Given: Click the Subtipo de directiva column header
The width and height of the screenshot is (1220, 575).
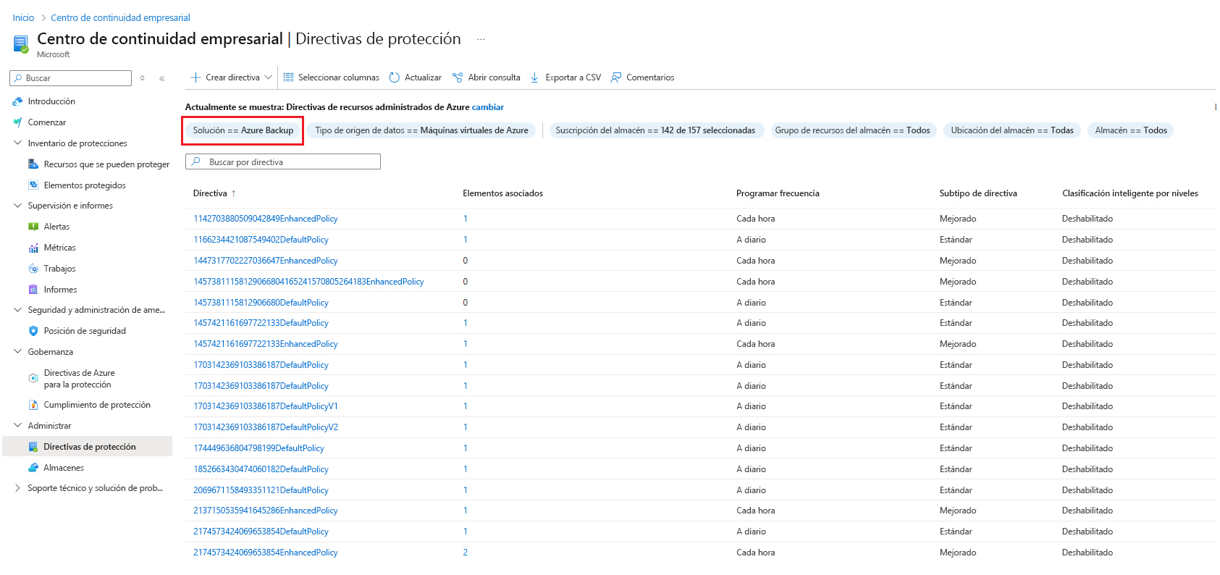Looking at the screenshot, I should pyautogui.click(x=978, y=193).
